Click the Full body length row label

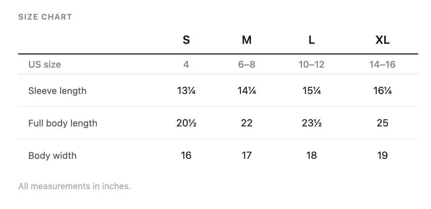tap(63, 123)
